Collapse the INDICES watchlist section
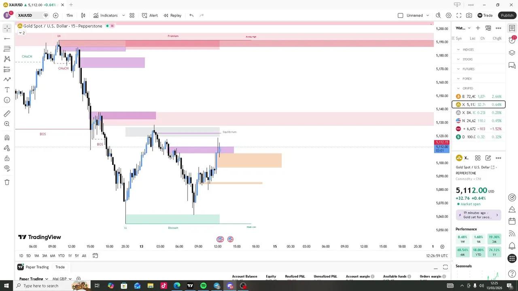This screenshot has height=291, width=518. [x=458, y=50]
